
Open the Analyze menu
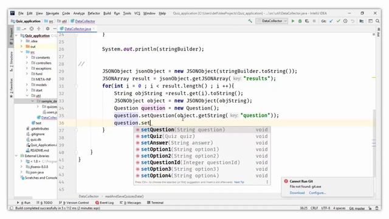pos(79,13)
